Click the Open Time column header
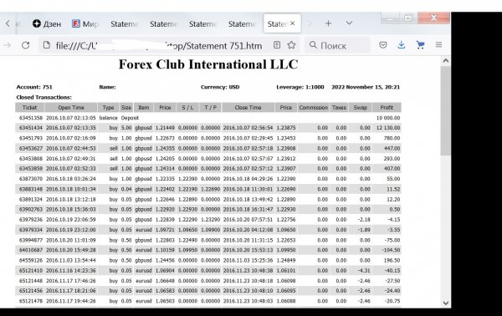The height and width of the screenshot is (316, 502). point(71,108)
